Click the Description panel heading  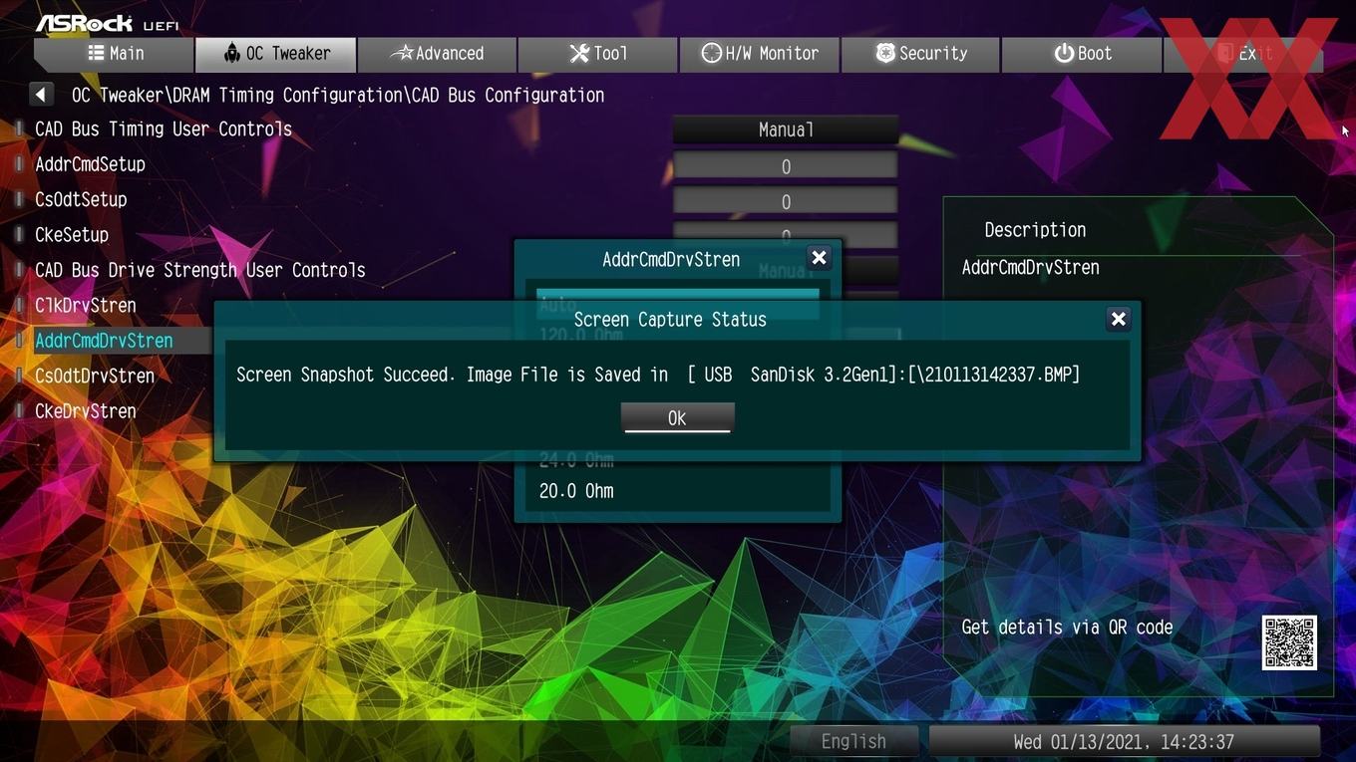click(1035, 230)
